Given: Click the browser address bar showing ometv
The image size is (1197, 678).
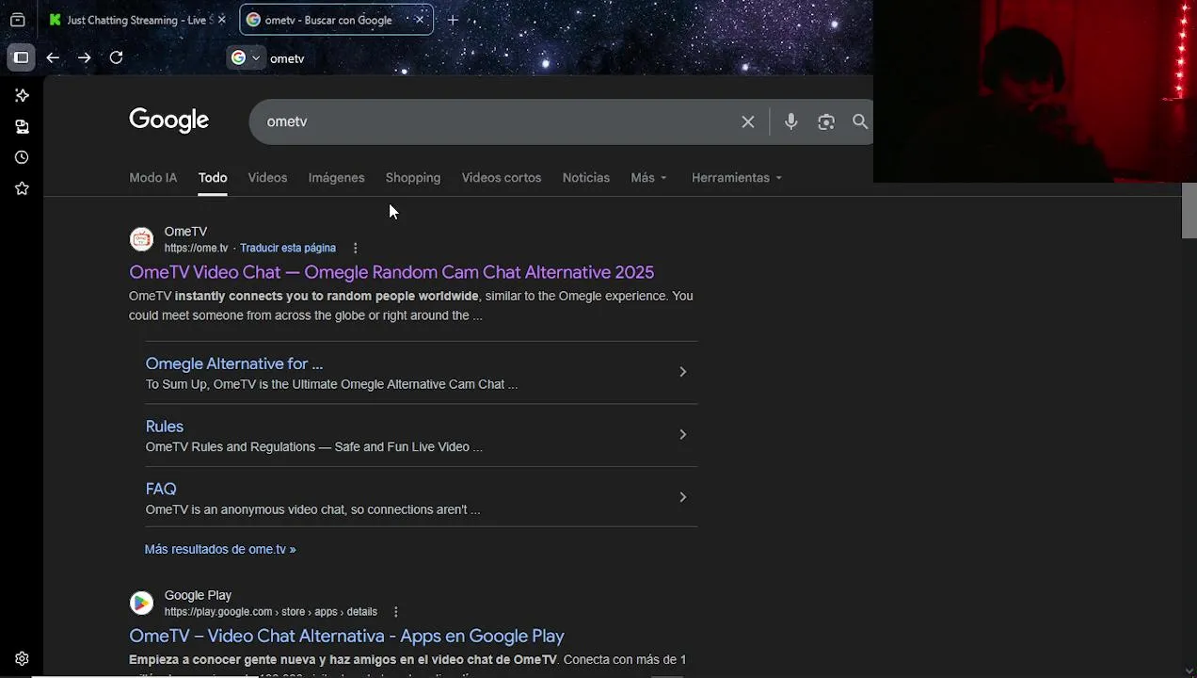Looking at the screenshot, I should pos(565,58).
